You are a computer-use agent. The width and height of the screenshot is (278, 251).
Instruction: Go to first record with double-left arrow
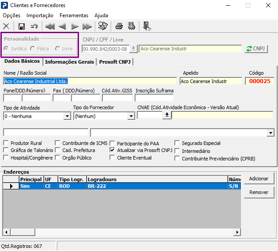50,27
